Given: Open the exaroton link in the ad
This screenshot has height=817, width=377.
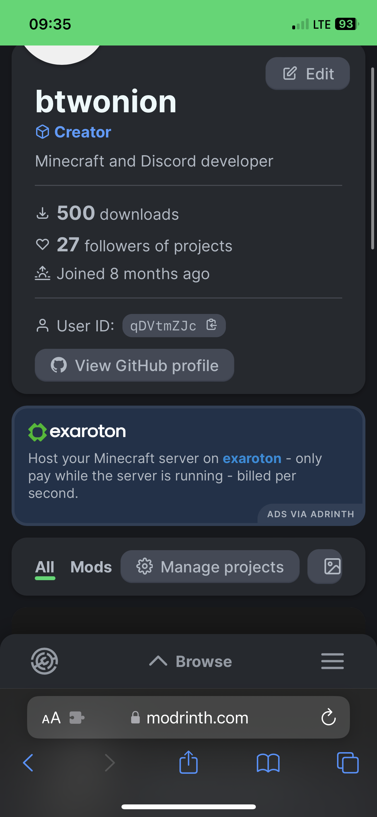Looking at the screenshot, I should pyautogui.click(x=252, y=458).
